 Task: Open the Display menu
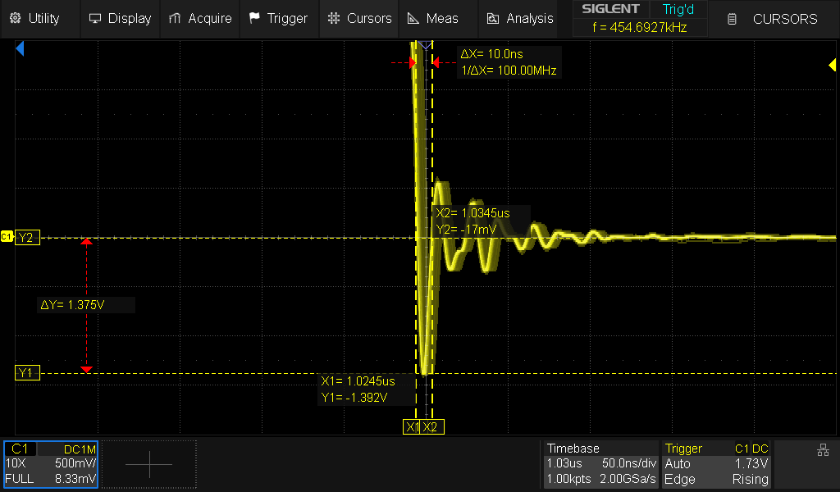point(120,18)
